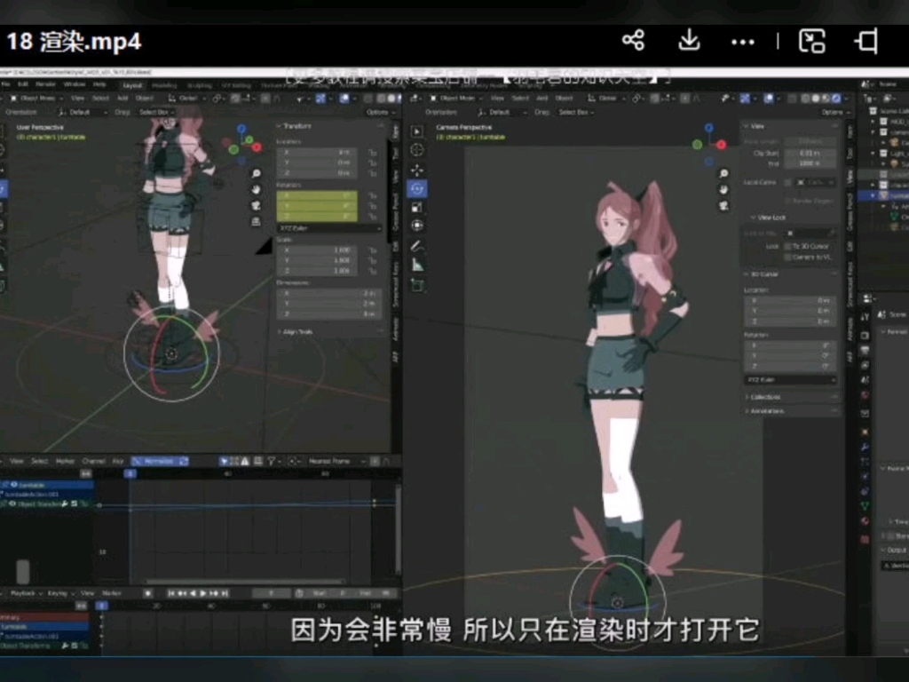Screen dimensions: 909x682
Task: Click the graph editor horizontal scrollbar
Action: (245, 581)
